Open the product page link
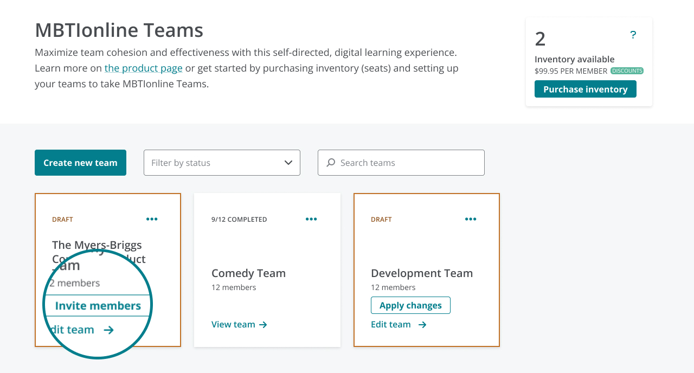694x373 pixels. pos(143,68)
